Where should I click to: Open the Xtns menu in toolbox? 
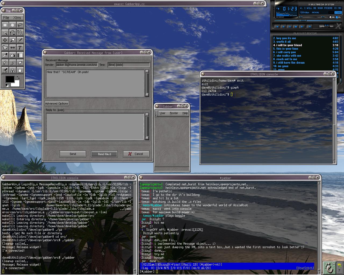point(17,17)
